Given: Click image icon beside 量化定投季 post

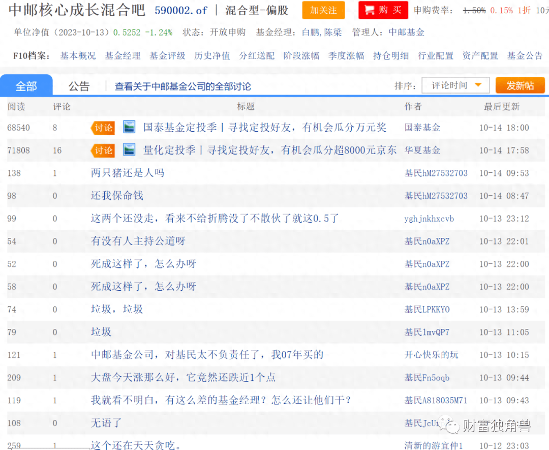Looking at the screenshot, I should tap(129, 150).
